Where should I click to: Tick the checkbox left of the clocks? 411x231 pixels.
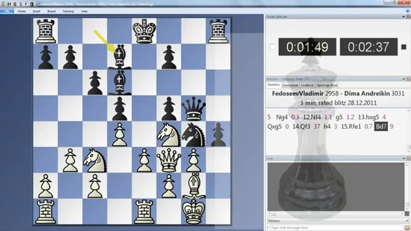click(272, 47)
